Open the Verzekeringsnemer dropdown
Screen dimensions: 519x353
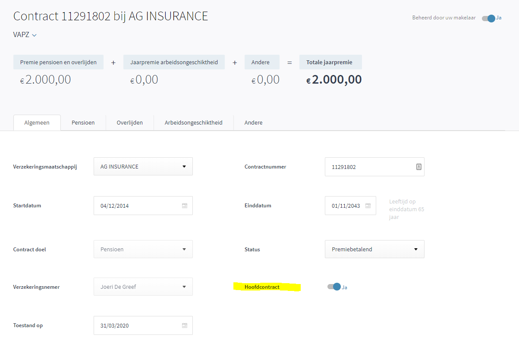143,287
